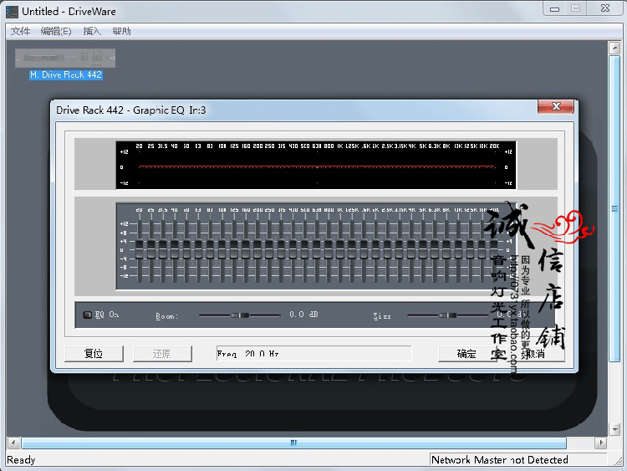The height and width of the screenshot is (471, 627).
Task: Click the Ready status bar text
Action: point(21,460)
